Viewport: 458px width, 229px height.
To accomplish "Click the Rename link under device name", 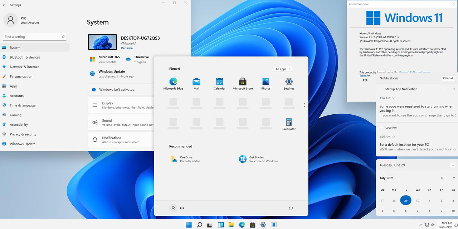I will (127, 48).
